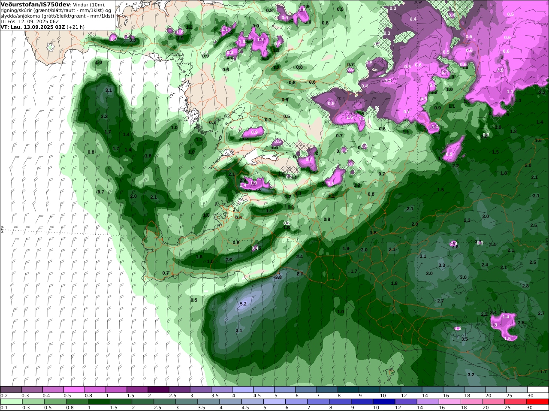Select the 'VT: Lau. 13.09.2025 03Z' valid time
Image resolution: width=549 pixels, height=411 pixels.
click(x=33, y=27)
